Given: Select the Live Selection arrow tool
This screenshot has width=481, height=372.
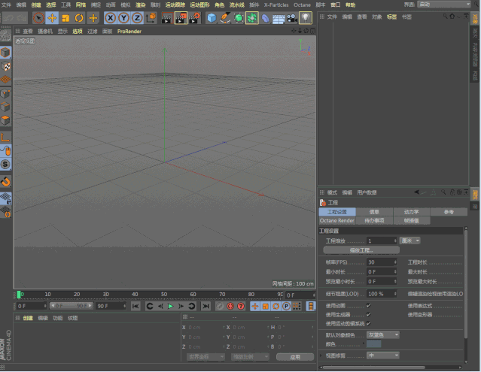Looking at the screenshot, I should click(x=38, y=18).
